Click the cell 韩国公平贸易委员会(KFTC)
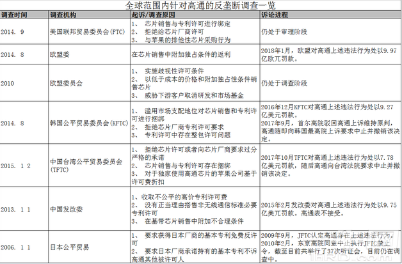The image size is (402, 264). [x=89, y=123]
